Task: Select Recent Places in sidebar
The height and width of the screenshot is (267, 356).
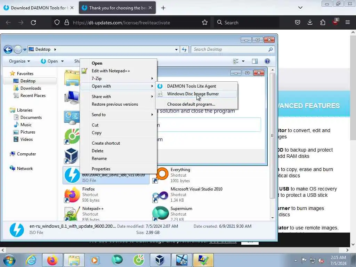Action: pos(33,96)
